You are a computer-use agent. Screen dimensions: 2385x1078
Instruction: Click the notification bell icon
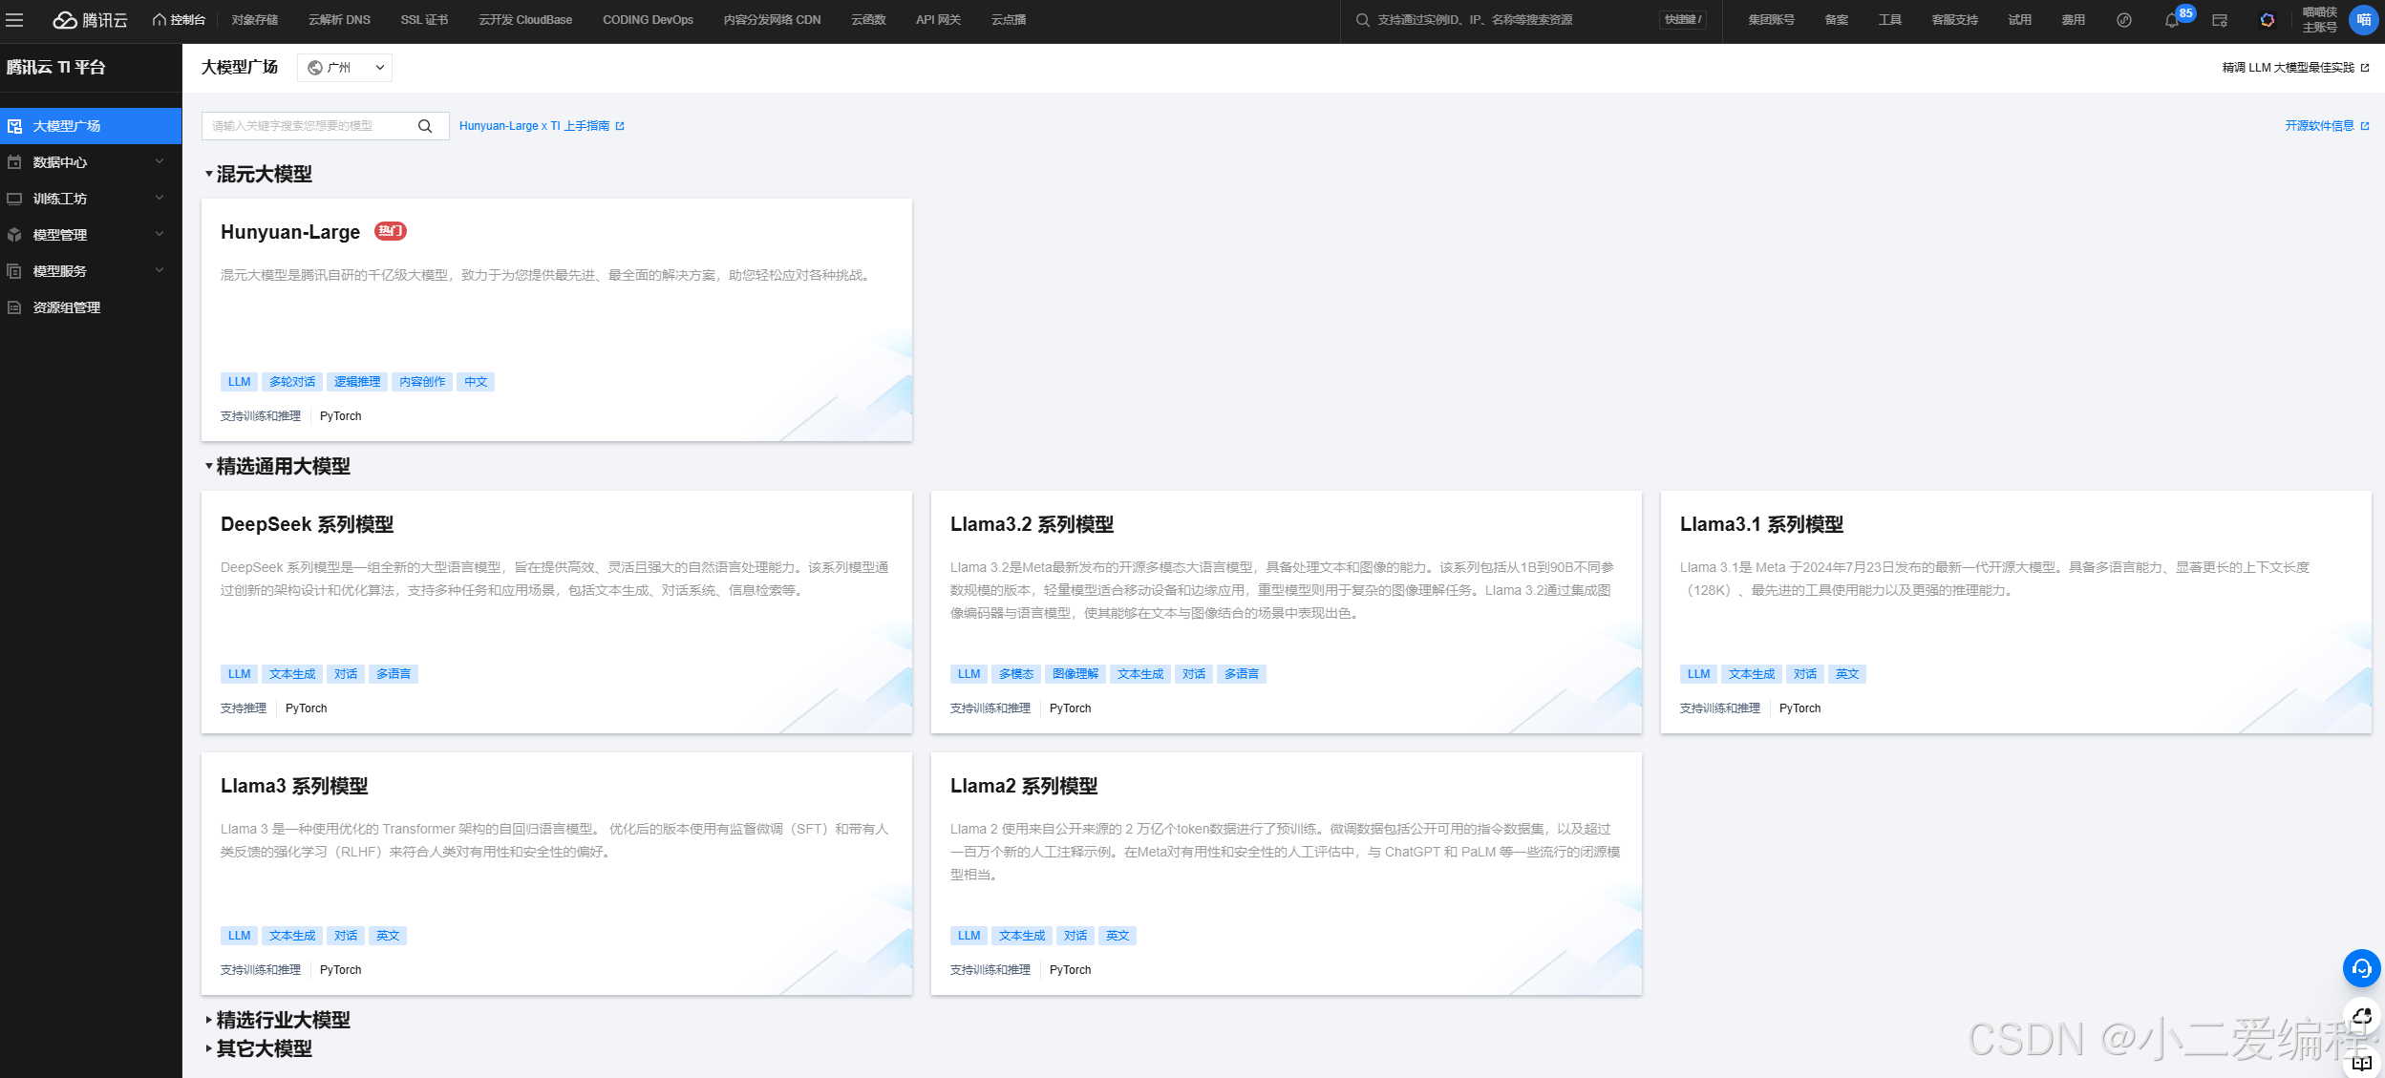point(2171,20)
